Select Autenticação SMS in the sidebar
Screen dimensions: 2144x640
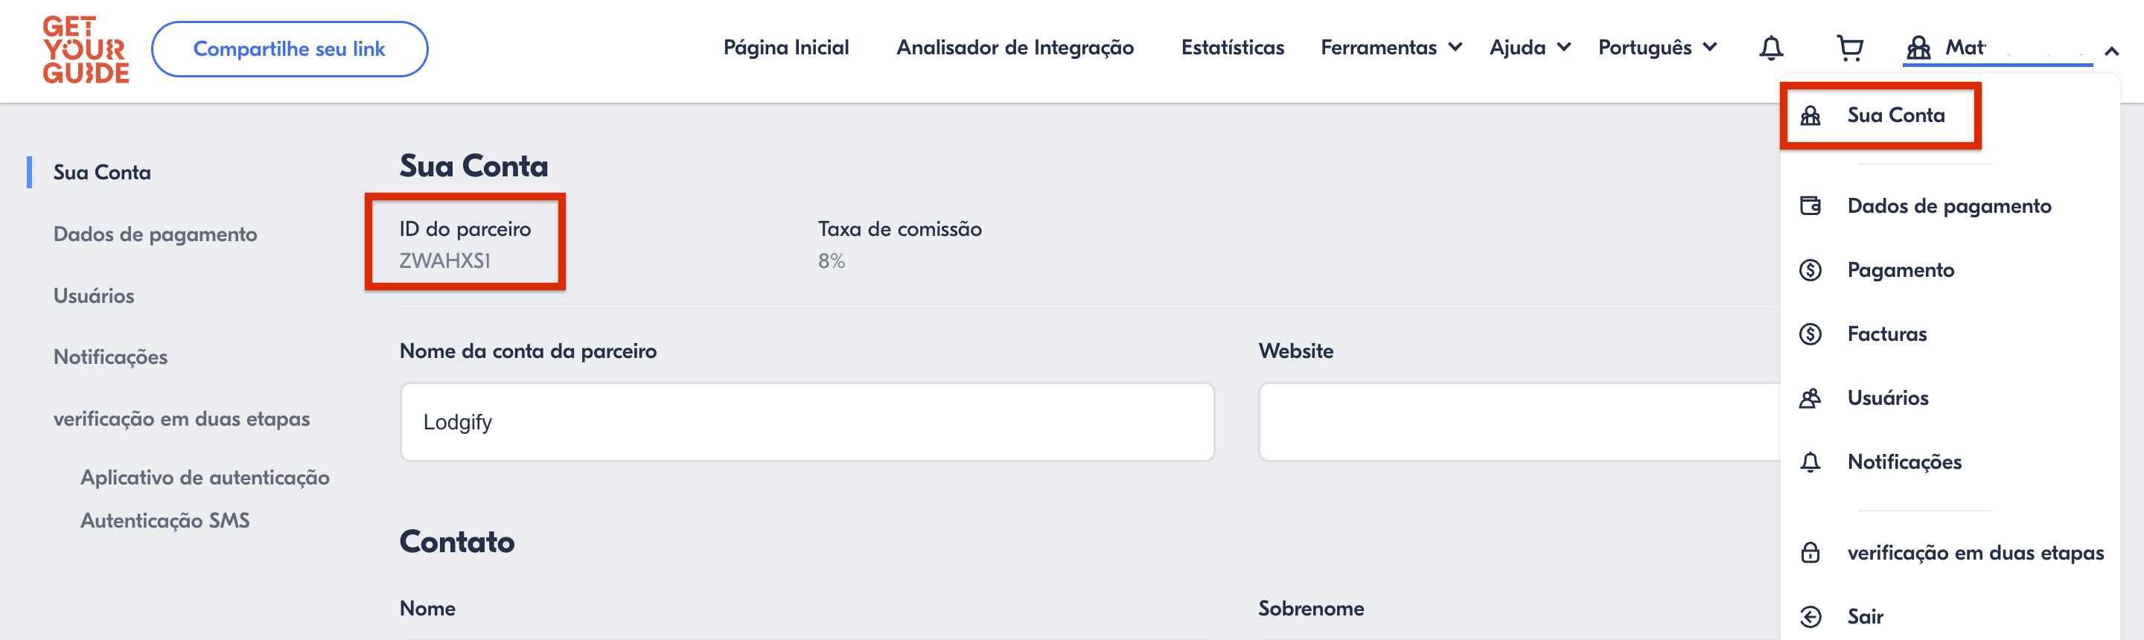(x=165, y=520)
